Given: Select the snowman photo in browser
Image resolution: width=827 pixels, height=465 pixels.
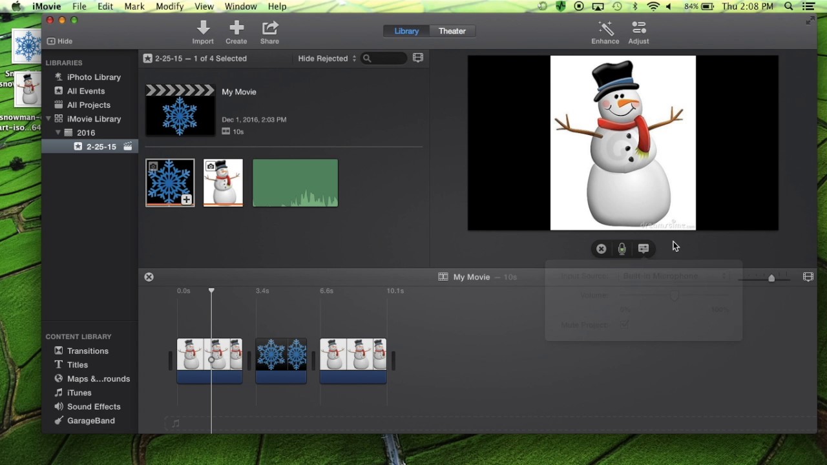Looking at the screenshot, I should click(224, 183).
